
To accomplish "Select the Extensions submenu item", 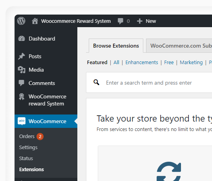I will [31, 169].
